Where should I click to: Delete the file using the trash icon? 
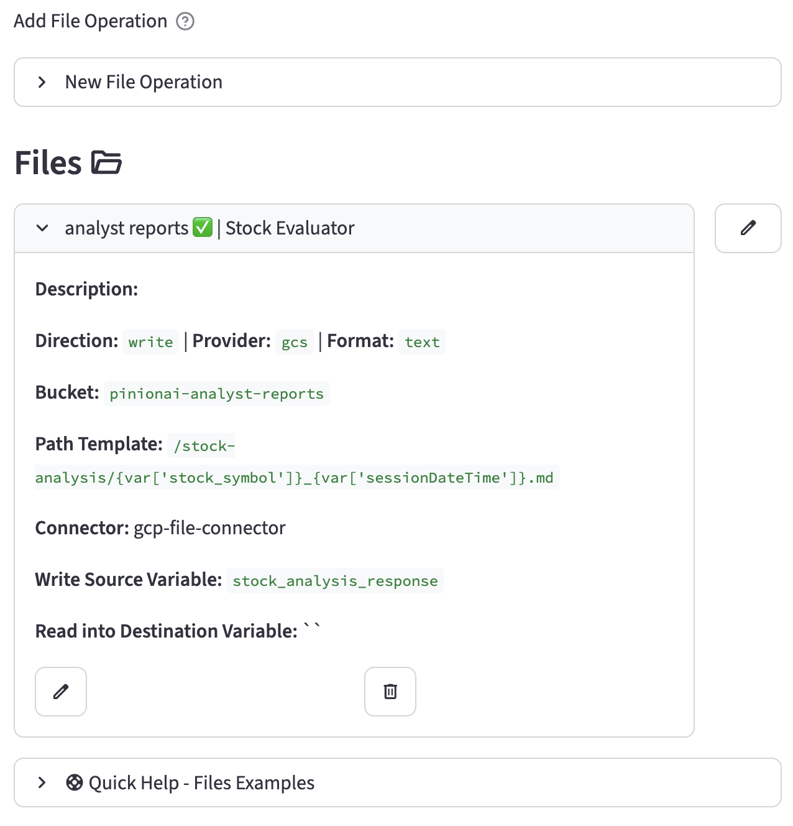click(390, 692)
